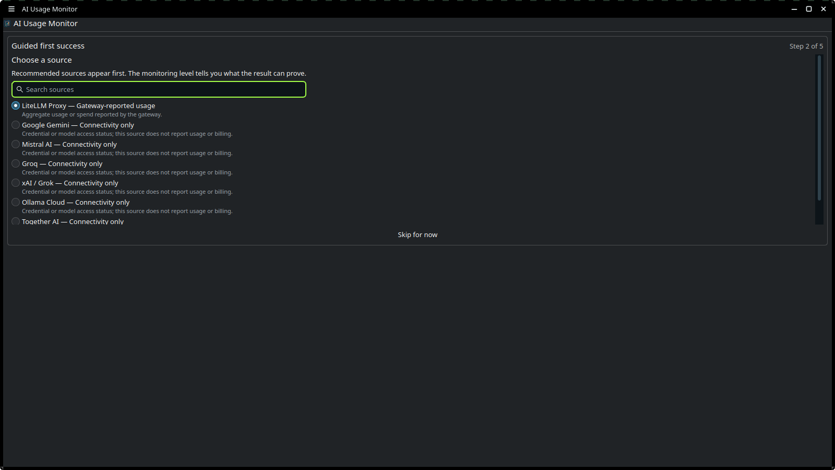Choose the Mistral AI radio option
The height and width of the screenshot is (470, 835).
pyautogui.click(x=16, y=144)
